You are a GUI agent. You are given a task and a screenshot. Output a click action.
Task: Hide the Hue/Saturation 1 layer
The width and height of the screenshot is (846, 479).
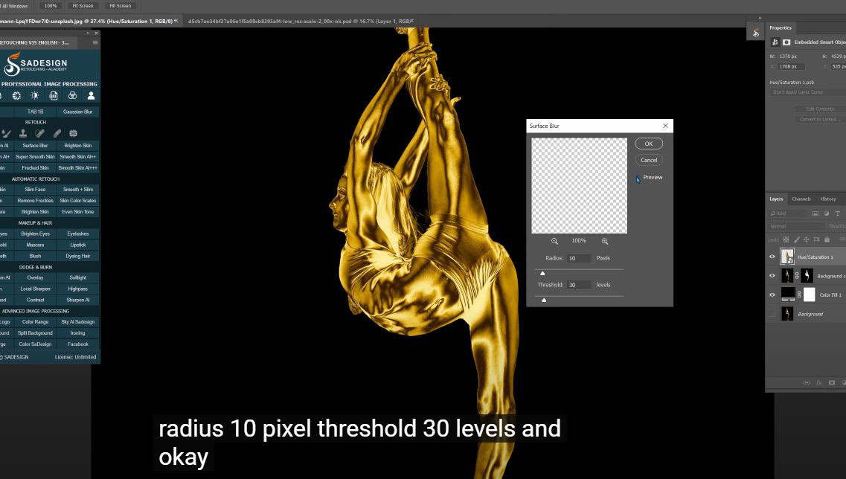772,257
